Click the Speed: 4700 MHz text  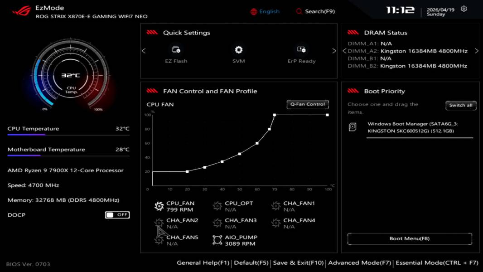33,185
